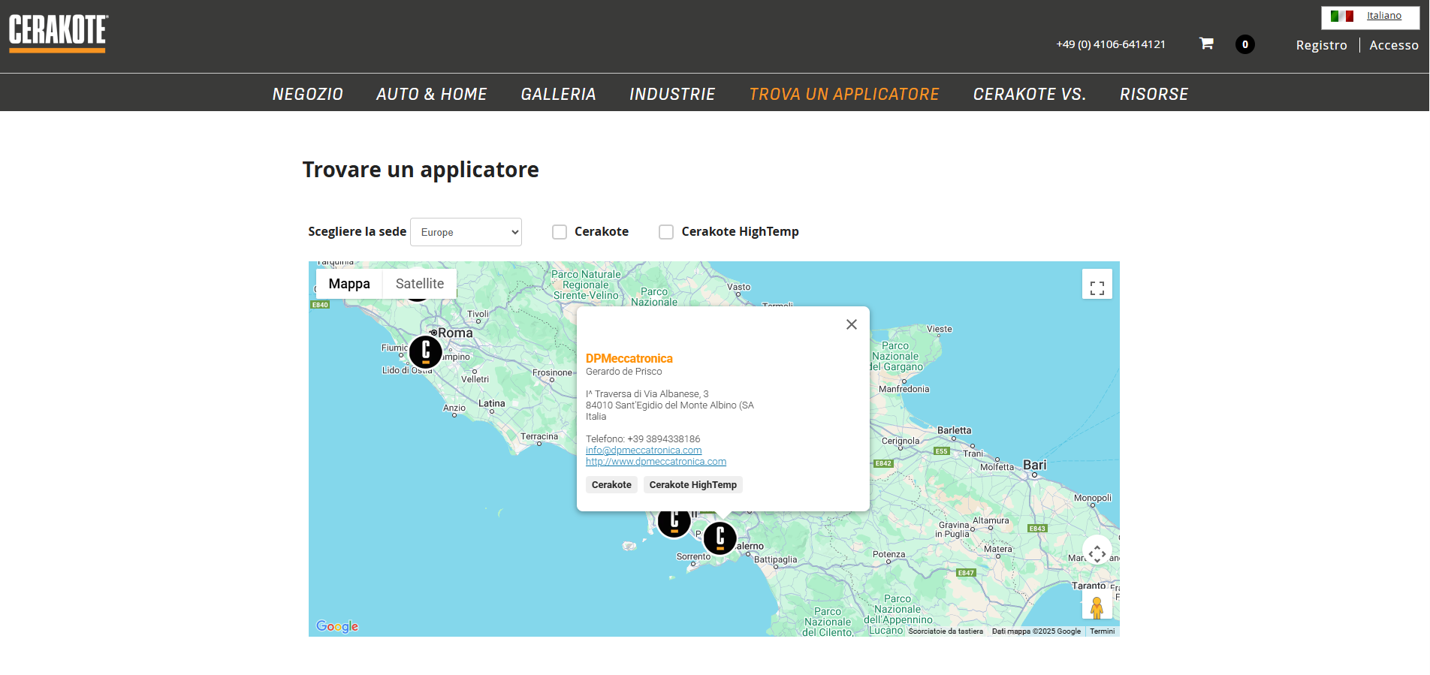Click the Roma city label on map

point(455,333)
